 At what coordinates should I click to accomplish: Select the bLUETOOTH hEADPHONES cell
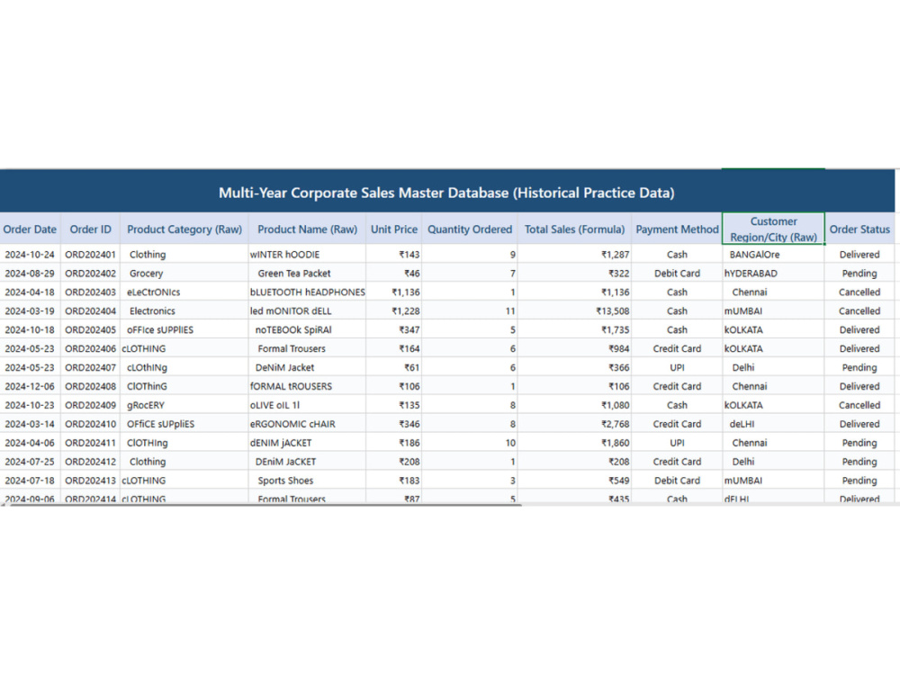tap(307, 292)
